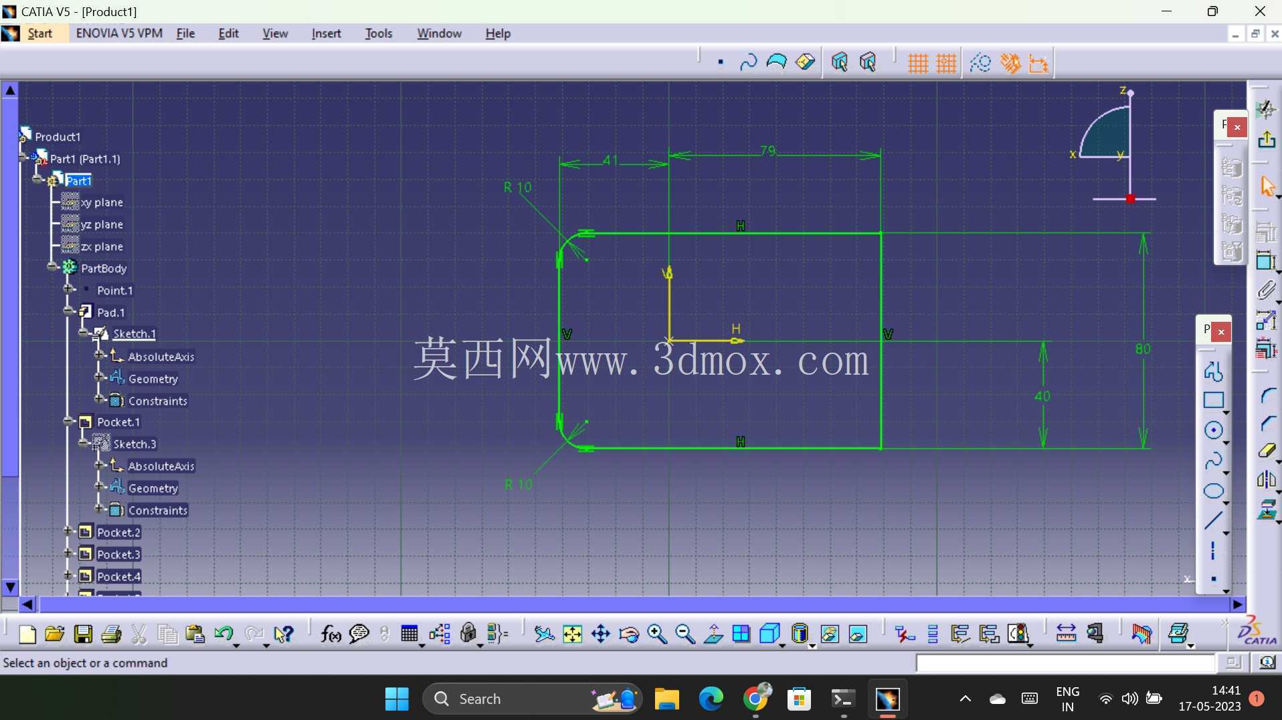1282x720 pixels.
Task: Click the Print icon
Action: pyautogui.click(x=111, y=634)
